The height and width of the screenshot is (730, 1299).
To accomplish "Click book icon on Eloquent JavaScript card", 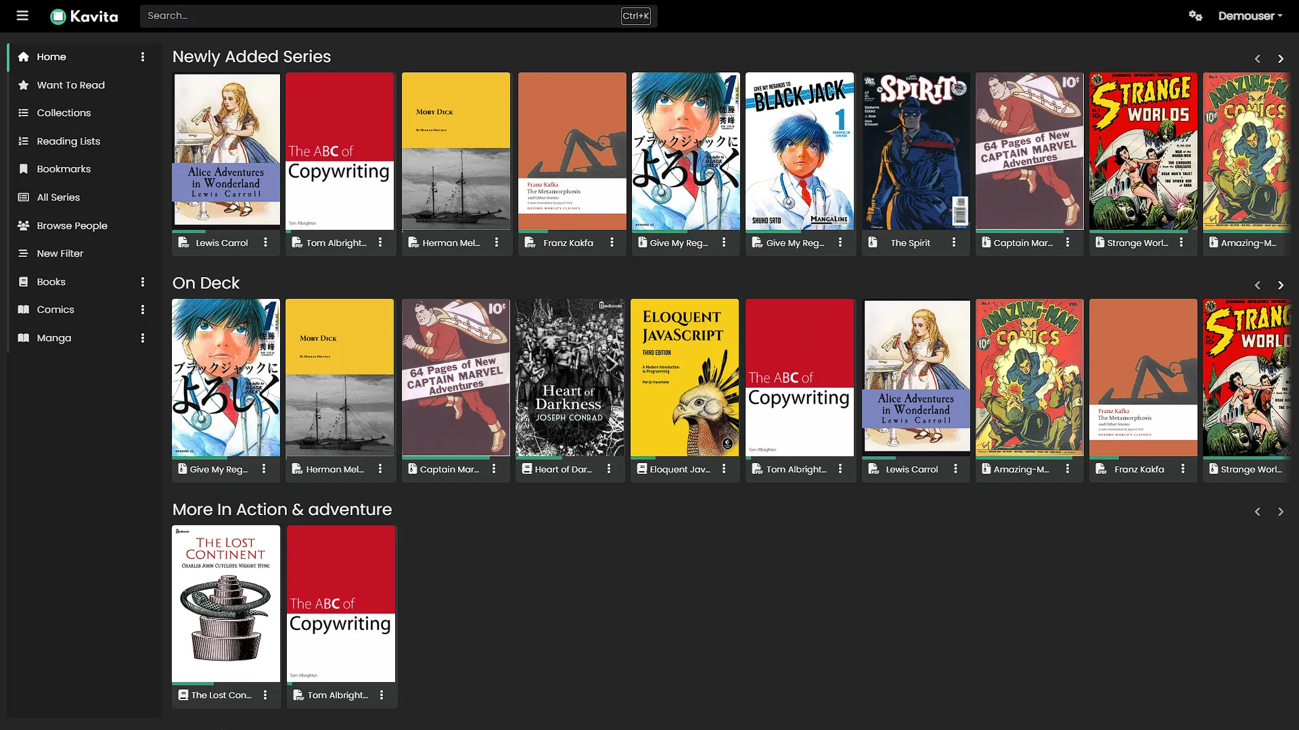I will (x=641, y=468).
